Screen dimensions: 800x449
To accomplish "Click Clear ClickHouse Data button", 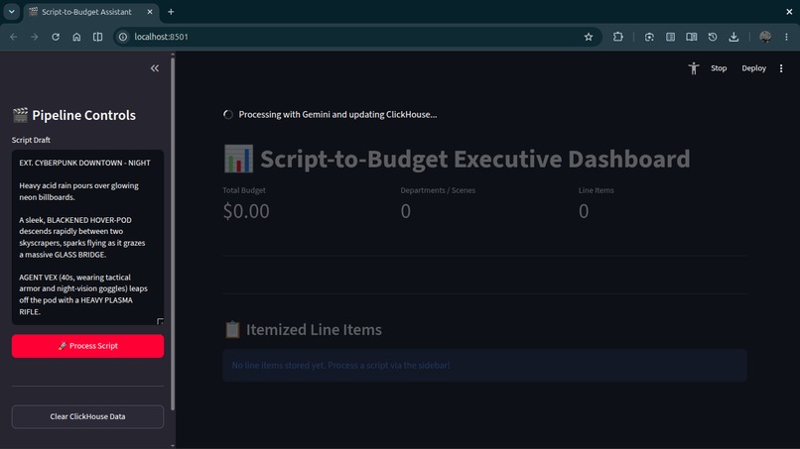I will (x=87, y=416).
